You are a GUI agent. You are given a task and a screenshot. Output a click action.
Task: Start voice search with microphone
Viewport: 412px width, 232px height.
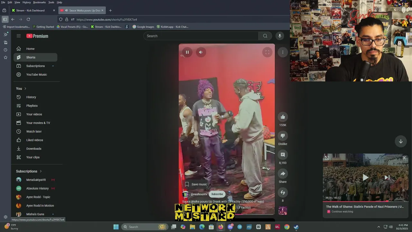click(280, 36)
